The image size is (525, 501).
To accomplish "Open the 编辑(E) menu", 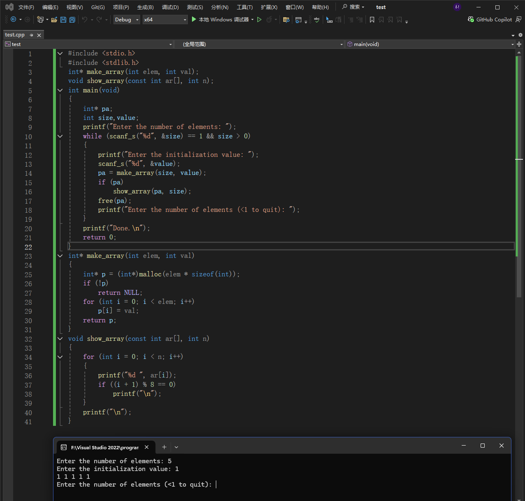I will click(50, 7).
